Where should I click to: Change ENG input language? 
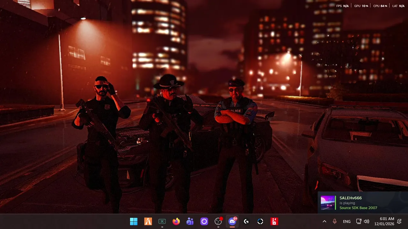point(347,221)
